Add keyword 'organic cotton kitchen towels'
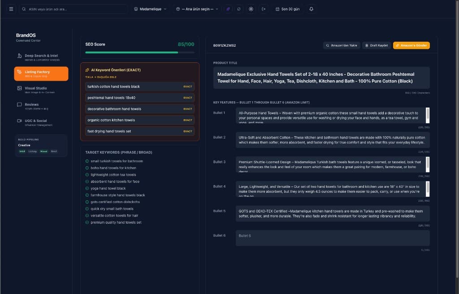Screen dimensions: 459x294 140,120
